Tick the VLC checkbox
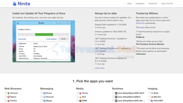Image resolution: width=183 pixels, height=103 pixels. pos(78,96)
